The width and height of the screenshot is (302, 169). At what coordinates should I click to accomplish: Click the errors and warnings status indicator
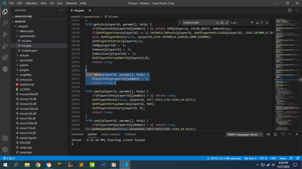tap(9, 158)
